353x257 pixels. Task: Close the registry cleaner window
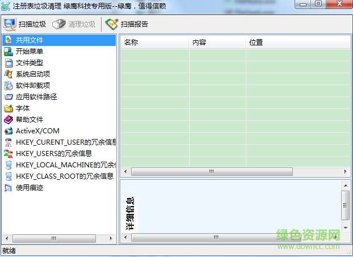(x=339, y=4)
